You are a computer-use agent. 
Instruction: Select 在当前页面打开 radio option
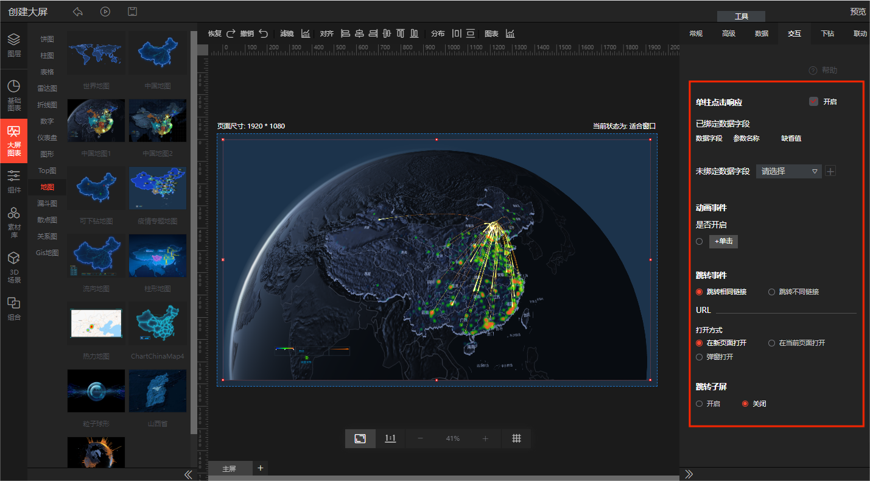pyautogui.click(x=772, y=343)
